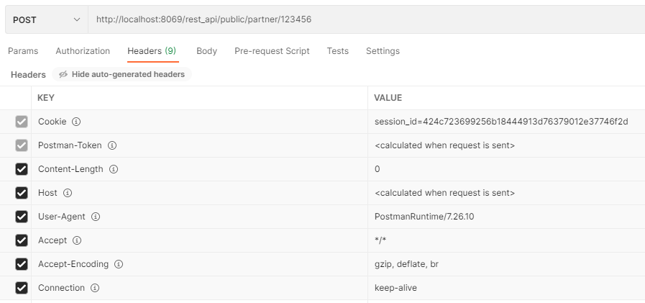Toggle the Accept-Encoding header checkbox
Screen dimensions: 645x303
22,264
